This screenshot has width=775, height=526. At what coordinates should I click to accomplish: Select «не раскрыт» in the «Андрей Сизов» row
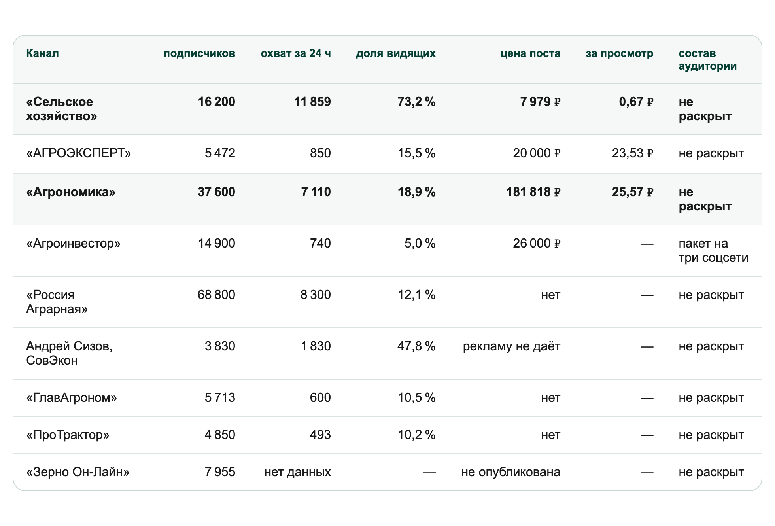click(711, 346)
